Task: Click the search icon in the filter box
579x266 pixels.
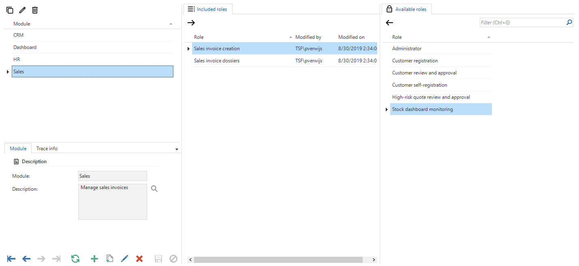Action: 569,22
